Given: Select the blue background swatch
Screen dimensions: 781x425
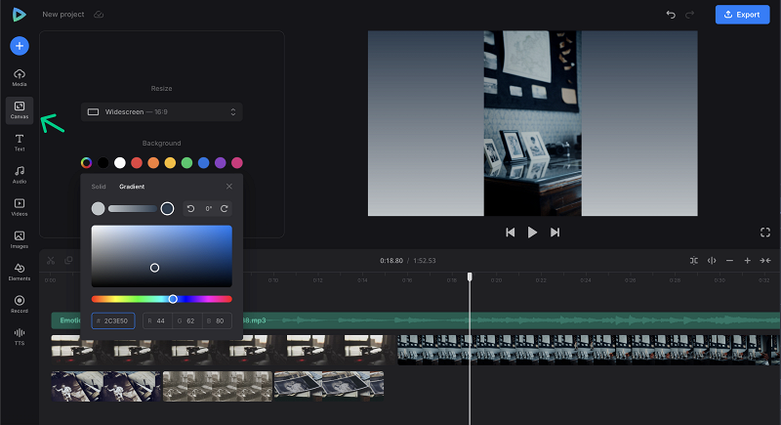Looking at the screenshot, I should point(204,163).
